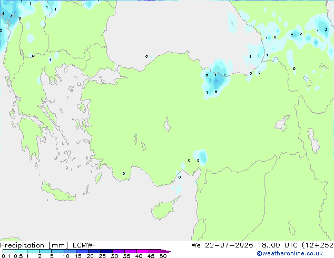Click the over-50 mm legend arrow tip
The image size is (334, 258).
(167, 251)
